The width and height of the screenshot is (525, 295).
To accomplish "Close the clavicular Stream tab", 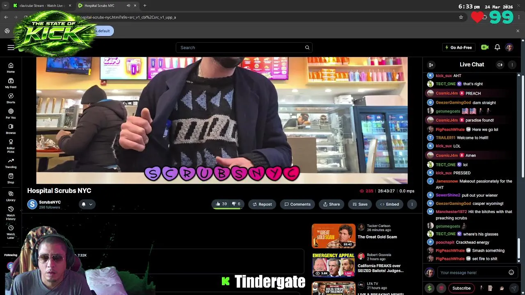I will click(70, 6).
